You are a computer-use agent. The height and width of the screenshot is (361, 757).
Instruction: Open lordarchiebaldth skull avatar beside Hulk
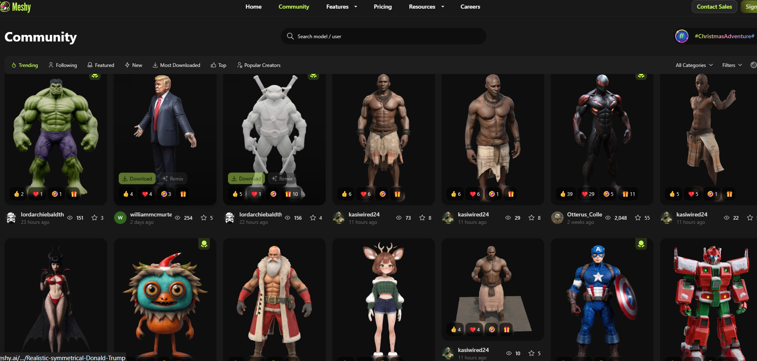(12, 218)
